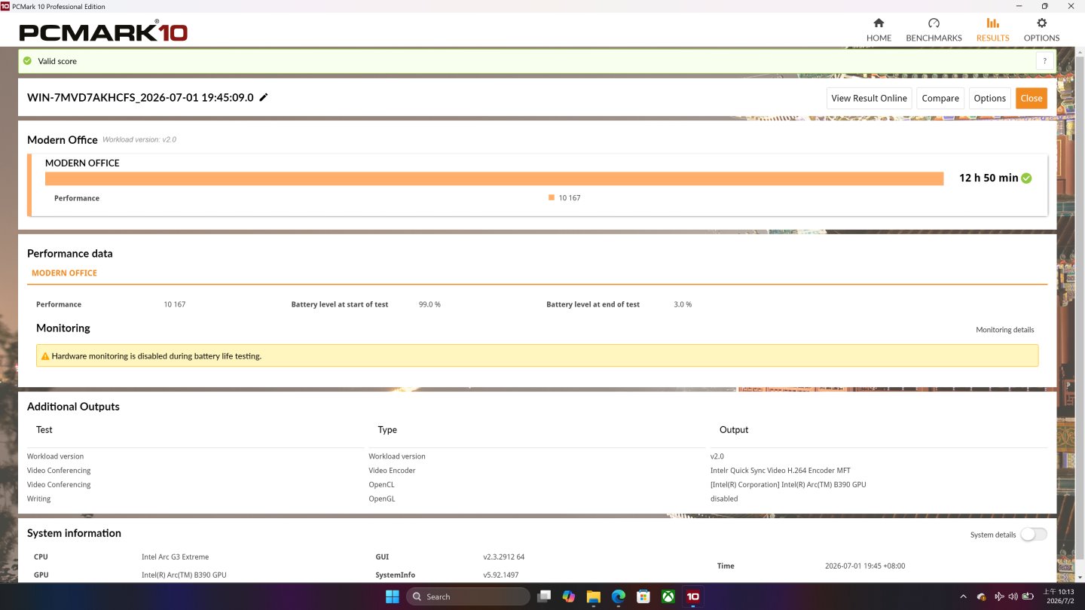The image size is (1085, 610).
Task: Toggle the System details switch
Action: [1033, 535]
